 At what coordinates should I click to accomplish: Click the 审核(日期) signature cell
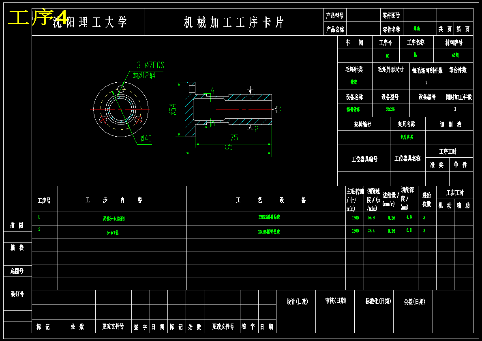click(x=336, y=301)
